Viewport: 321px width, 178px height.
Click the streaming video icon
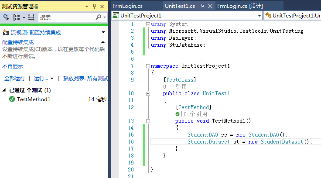coord(6,32)
